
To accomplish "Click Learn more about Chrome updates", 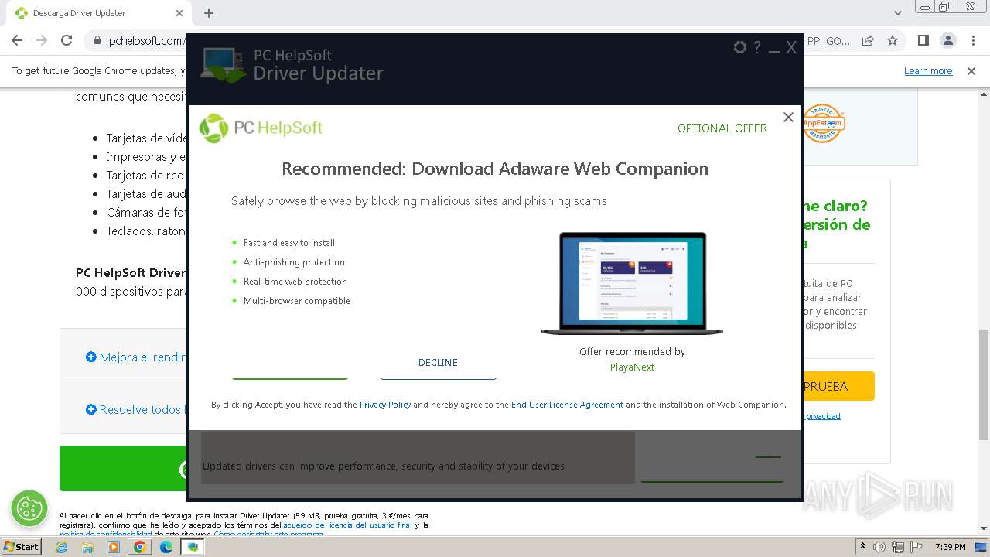I will coord(928,71).
